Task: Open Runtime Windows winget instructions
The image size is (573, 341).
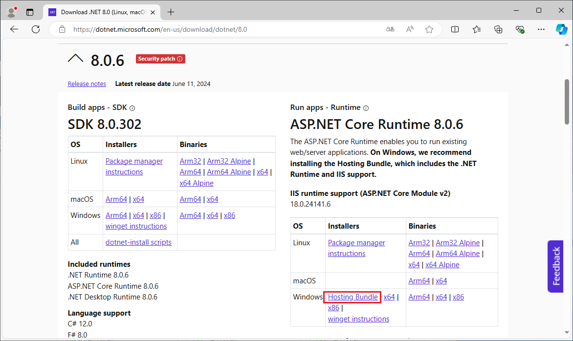Action: (358, 319)
